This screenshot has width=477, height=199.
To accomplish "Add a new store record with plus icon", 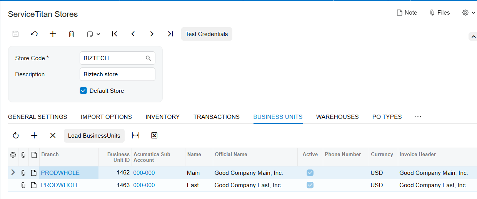I will [53, 34].
